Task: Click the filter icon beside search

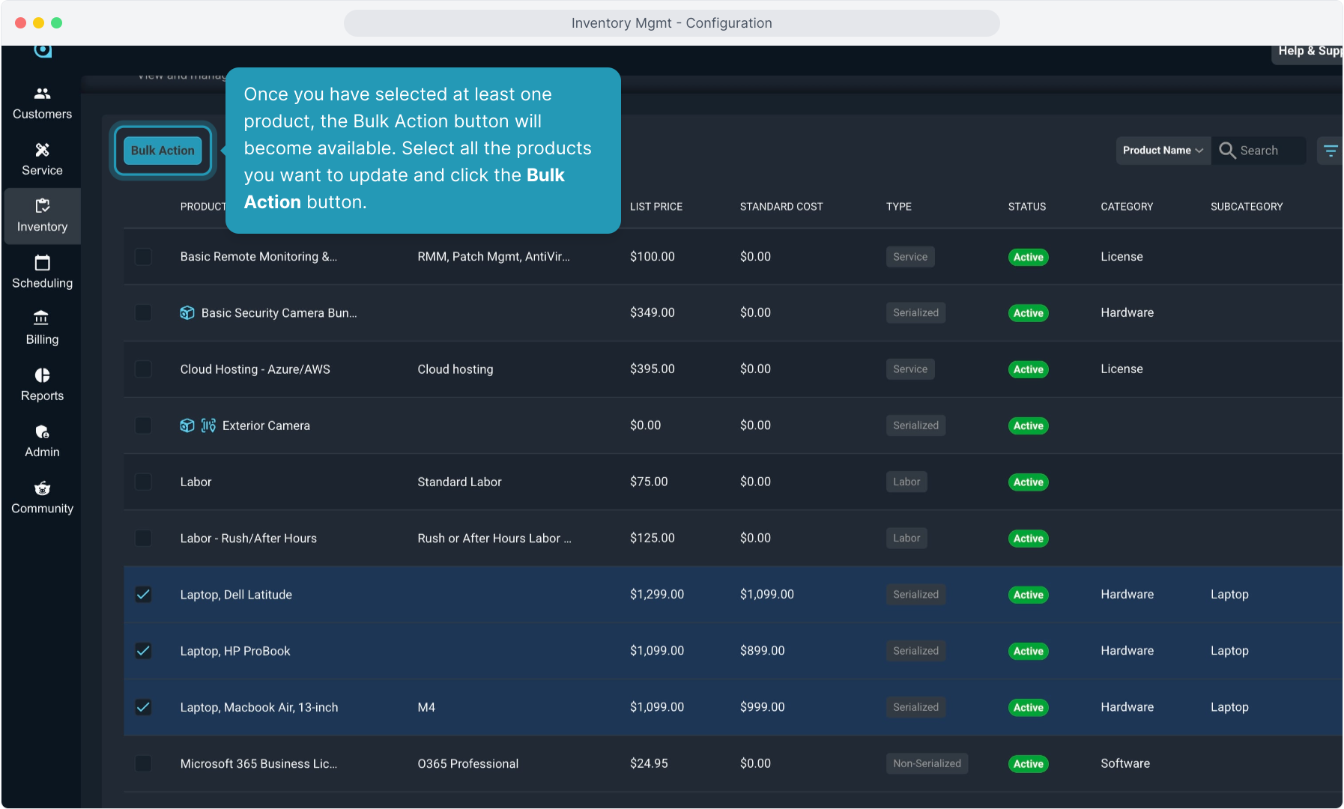Action: coord(1330,151)
